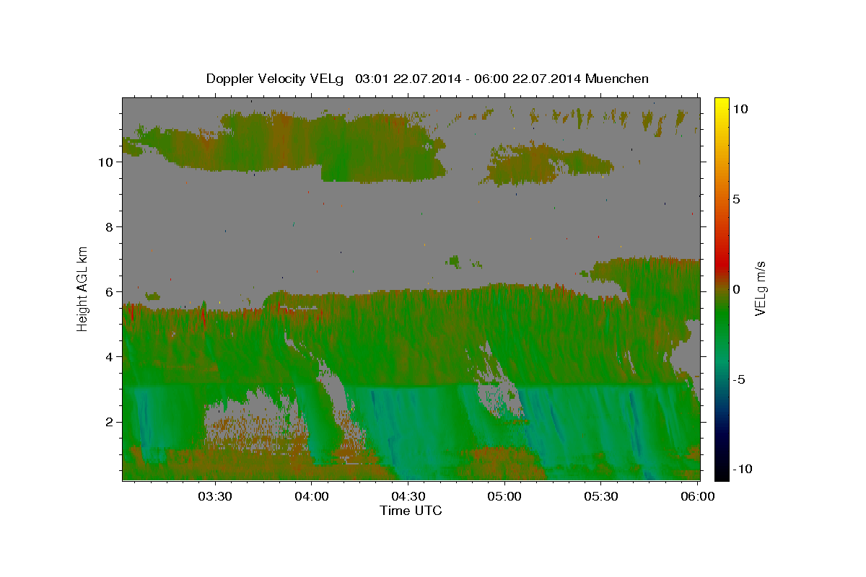
Task: Select the 03:30 time tick label
Action: 215,496
